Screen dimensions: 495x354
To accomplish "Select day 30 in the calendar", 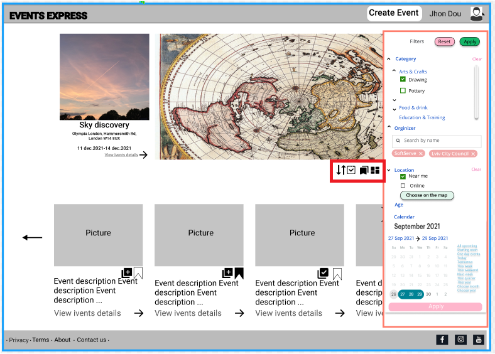I will tap(428, 294).
